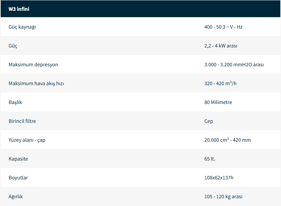The image size is (281, 206).
Task: Select the 'Güç' row label
Action: click(x=13, y=46)
